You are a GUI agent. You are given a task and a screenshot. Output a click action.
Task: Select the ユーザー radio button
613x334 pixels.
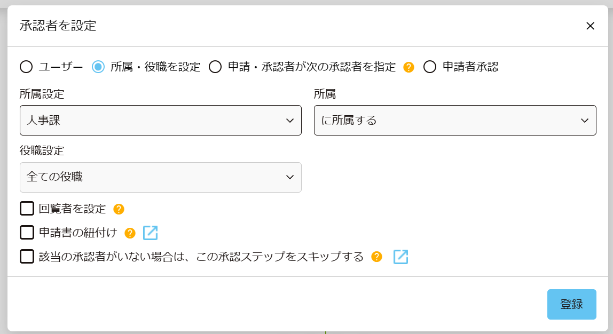27,67
